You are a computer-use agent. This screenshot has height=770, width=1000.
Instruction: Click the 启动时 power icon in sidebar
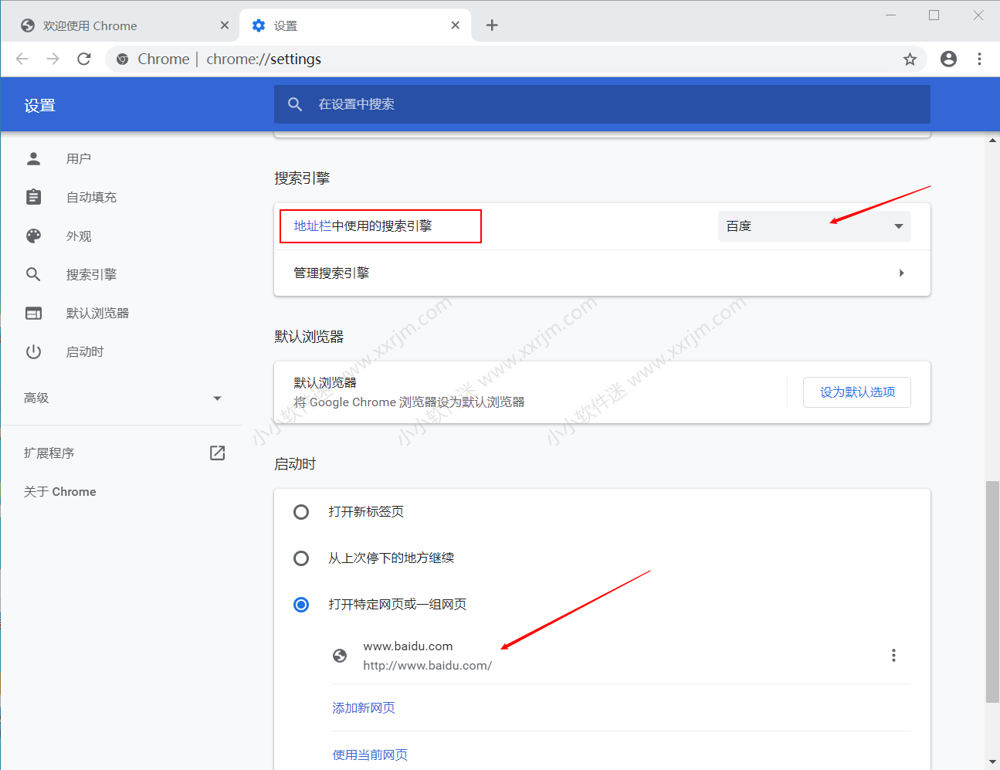(33, 351)
